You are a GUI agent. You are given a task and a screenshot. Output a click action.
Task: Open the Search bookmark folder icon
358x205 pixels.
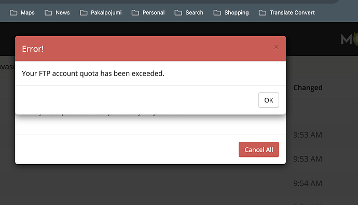178,13
